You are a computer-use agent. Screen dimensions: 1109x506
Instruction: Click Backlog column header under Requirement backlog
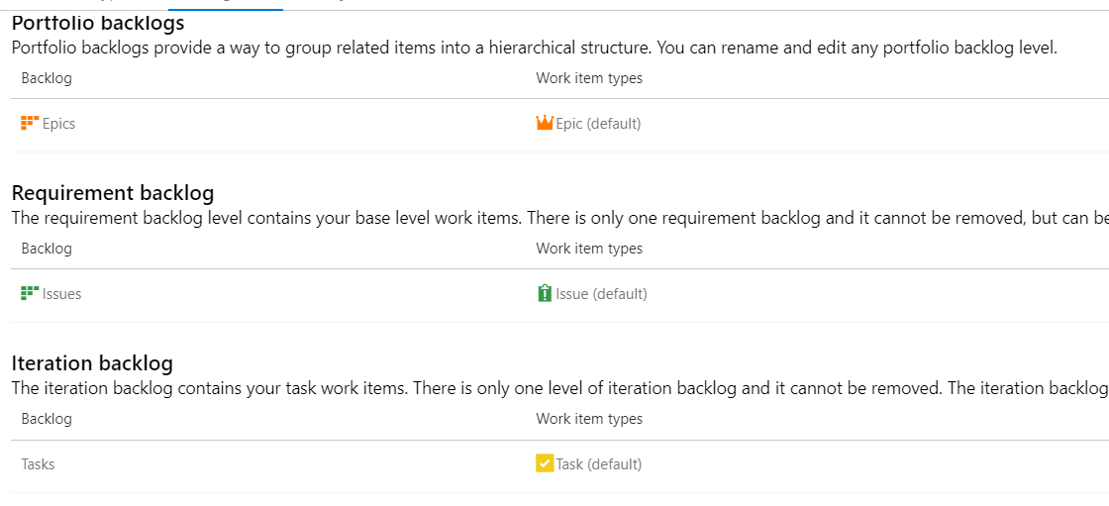47,249
